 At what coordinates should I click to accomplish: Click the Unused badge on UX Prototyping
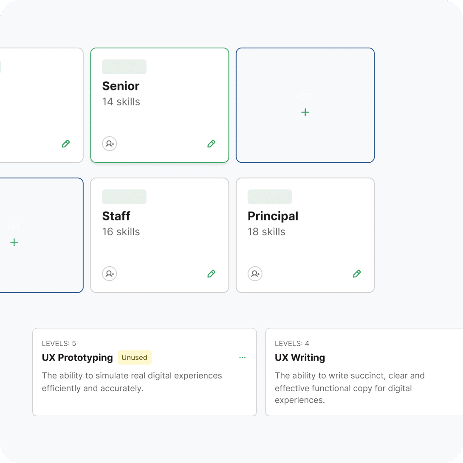click(x=134, y=358)
